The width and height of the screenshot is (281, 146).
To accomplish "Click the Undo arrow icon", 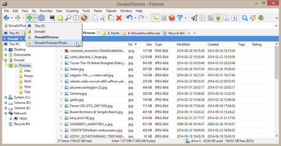I will (129, 18).
